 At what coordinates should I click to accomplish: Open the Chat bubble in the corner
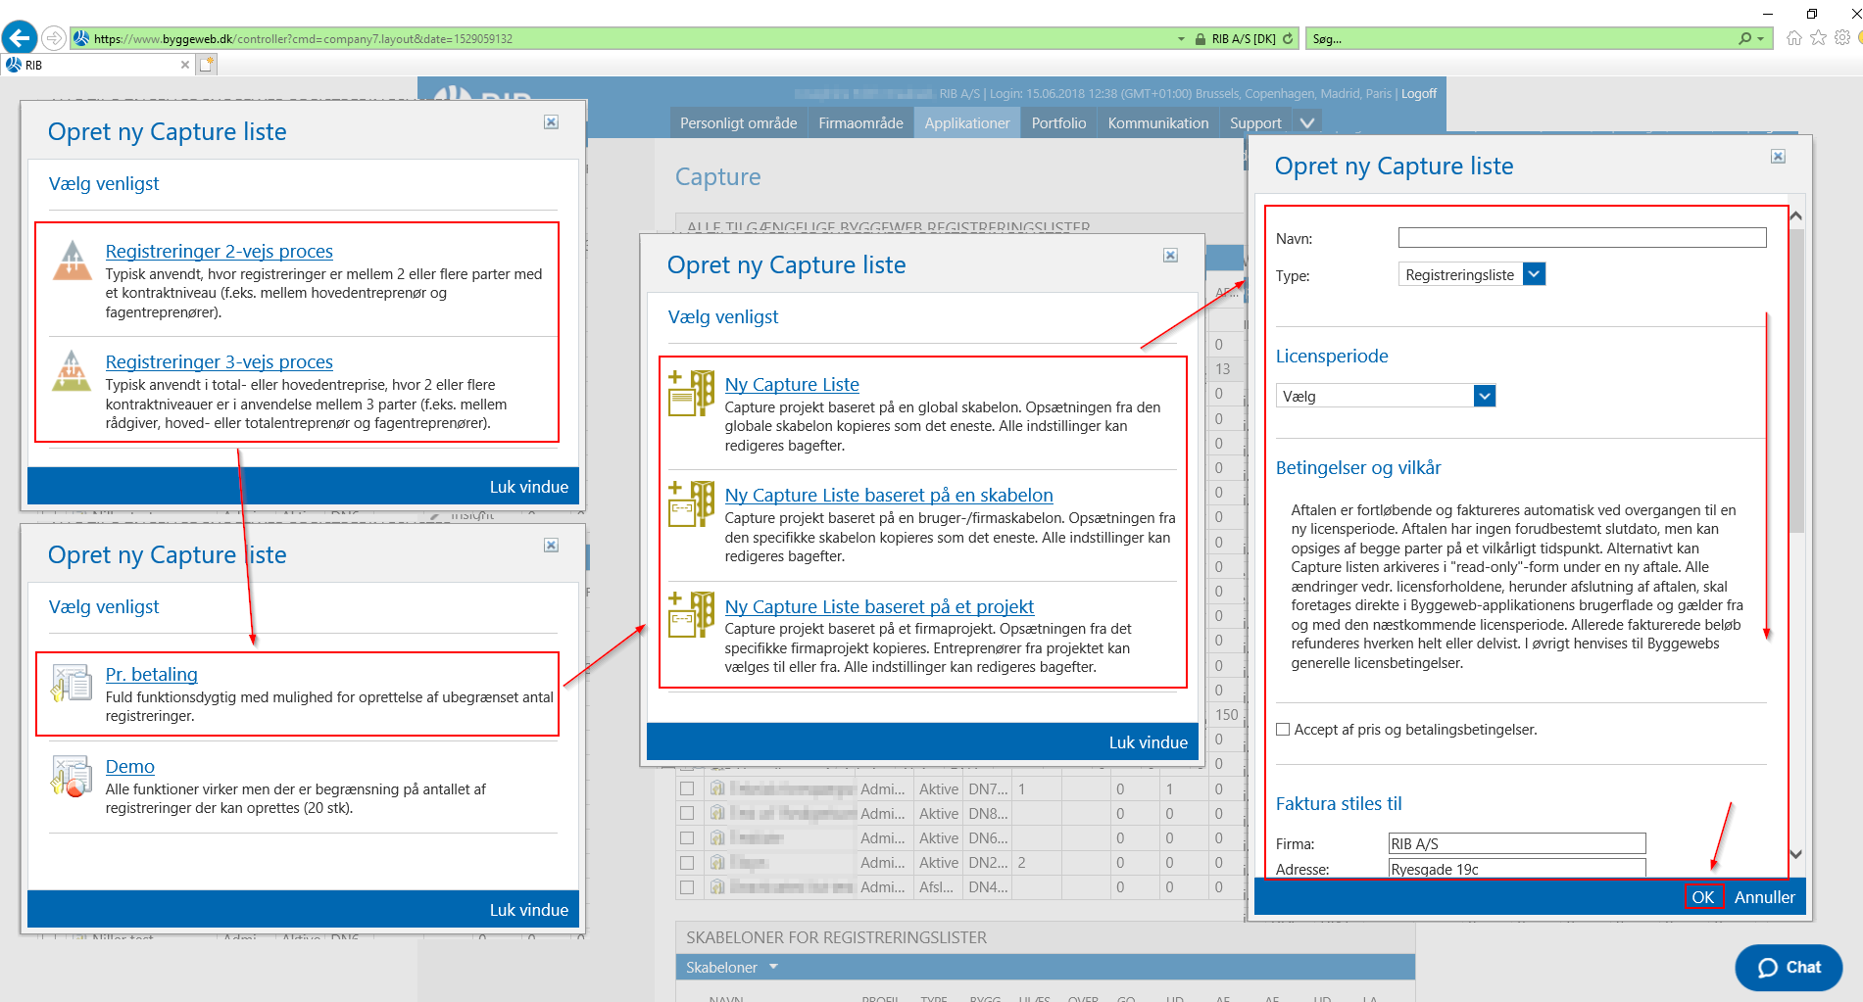pos(1788,967)
